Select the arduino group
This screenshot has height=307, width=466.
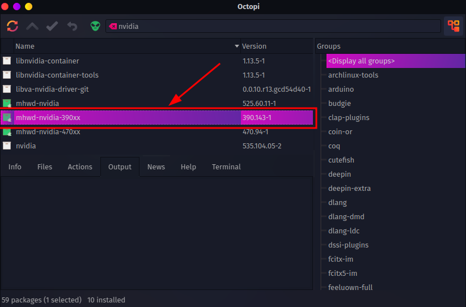(x=341, y=89)
